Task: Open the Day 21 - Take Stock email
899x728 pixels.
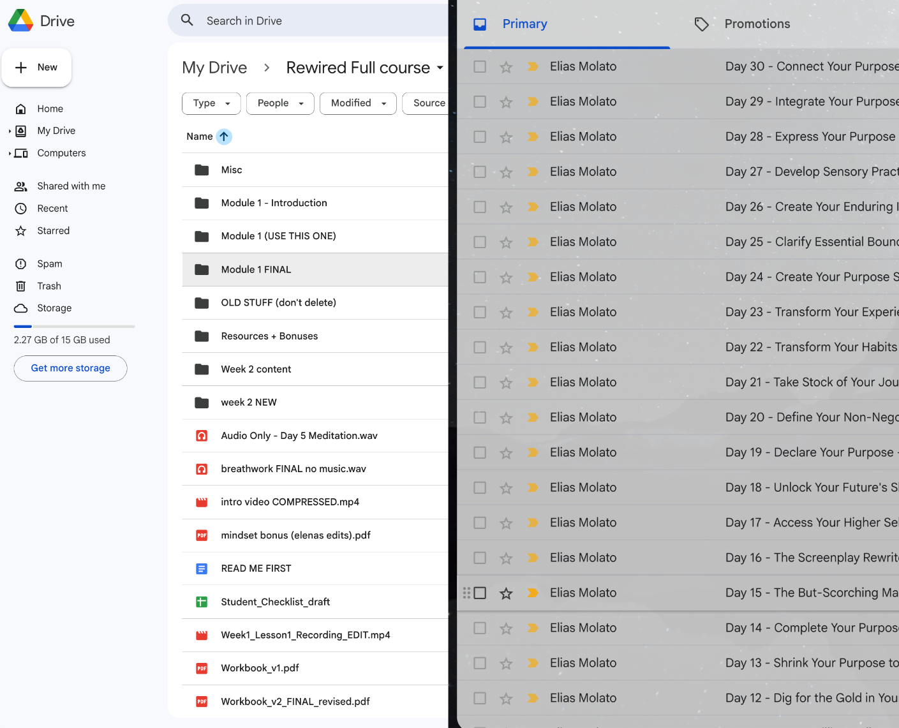Action: pos(678,382)
